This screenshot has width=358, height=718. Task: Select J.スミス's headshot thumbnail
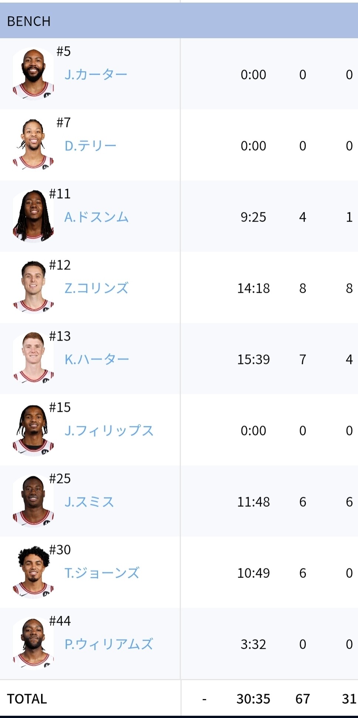(x=33, y=501)
